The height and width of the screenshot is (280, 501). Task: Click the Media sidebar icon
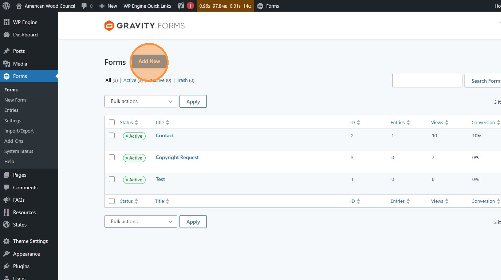tap(6, 64)
